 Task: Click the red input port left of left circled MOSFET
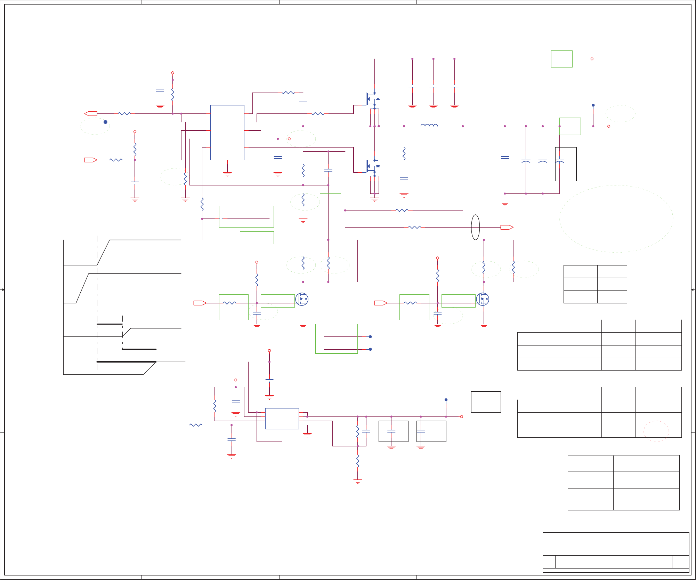tap(200, 303)
